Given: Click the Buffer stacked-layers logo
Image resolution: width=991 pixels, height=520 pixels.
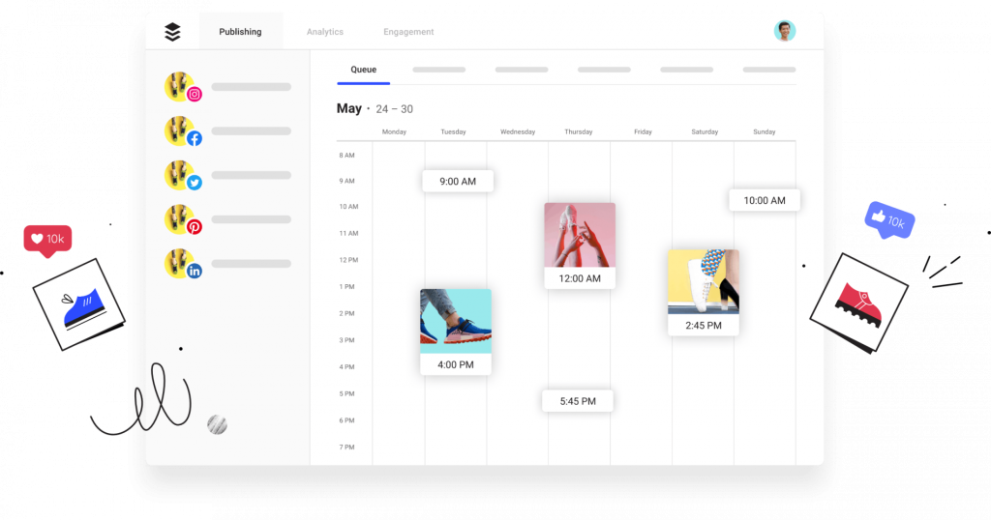Looking at the screenshot, I should click(172, 32).
